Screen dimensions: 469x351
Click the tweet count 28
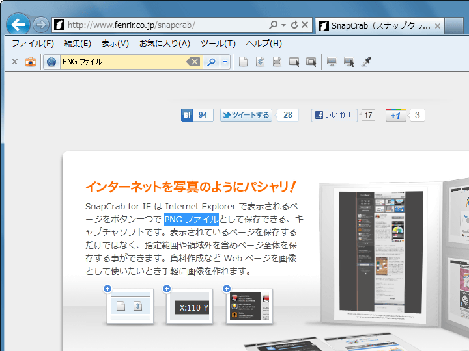point(288,115)
